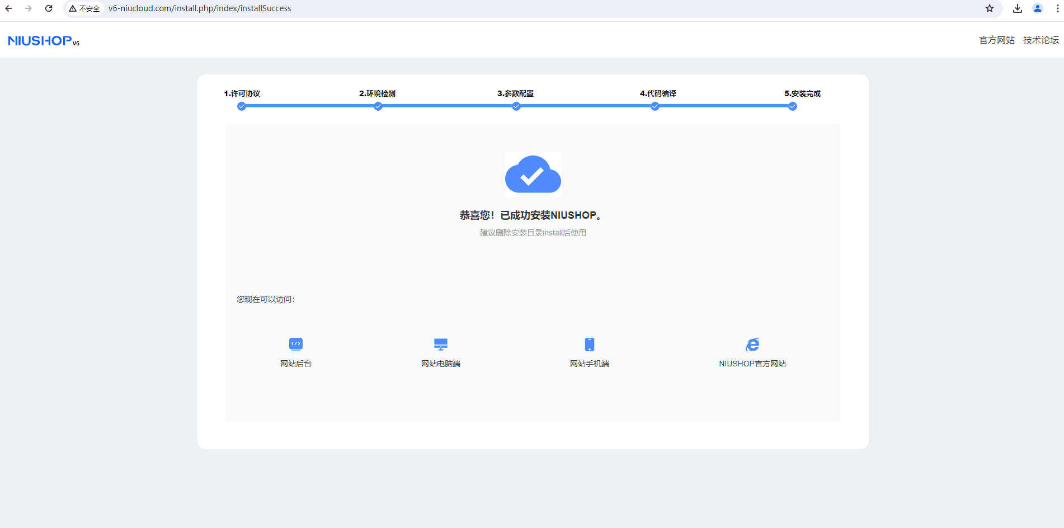The image size is (1064, 528).
Task: Open the 网站手机端 mobile icon
Action: (589, 344)
